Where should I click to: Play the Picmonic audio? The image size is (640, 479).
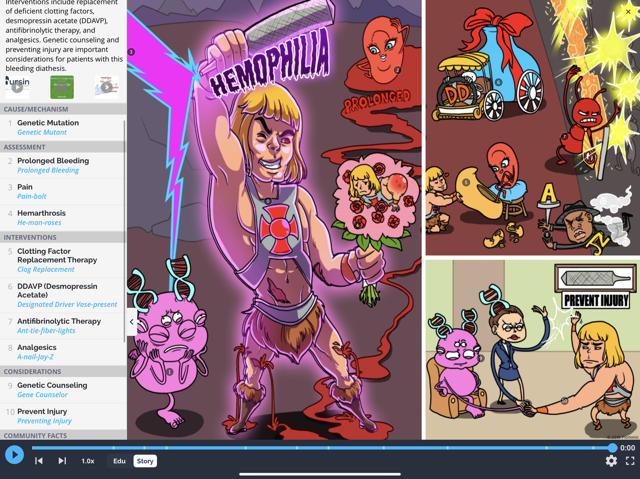(x=14, y=455)
